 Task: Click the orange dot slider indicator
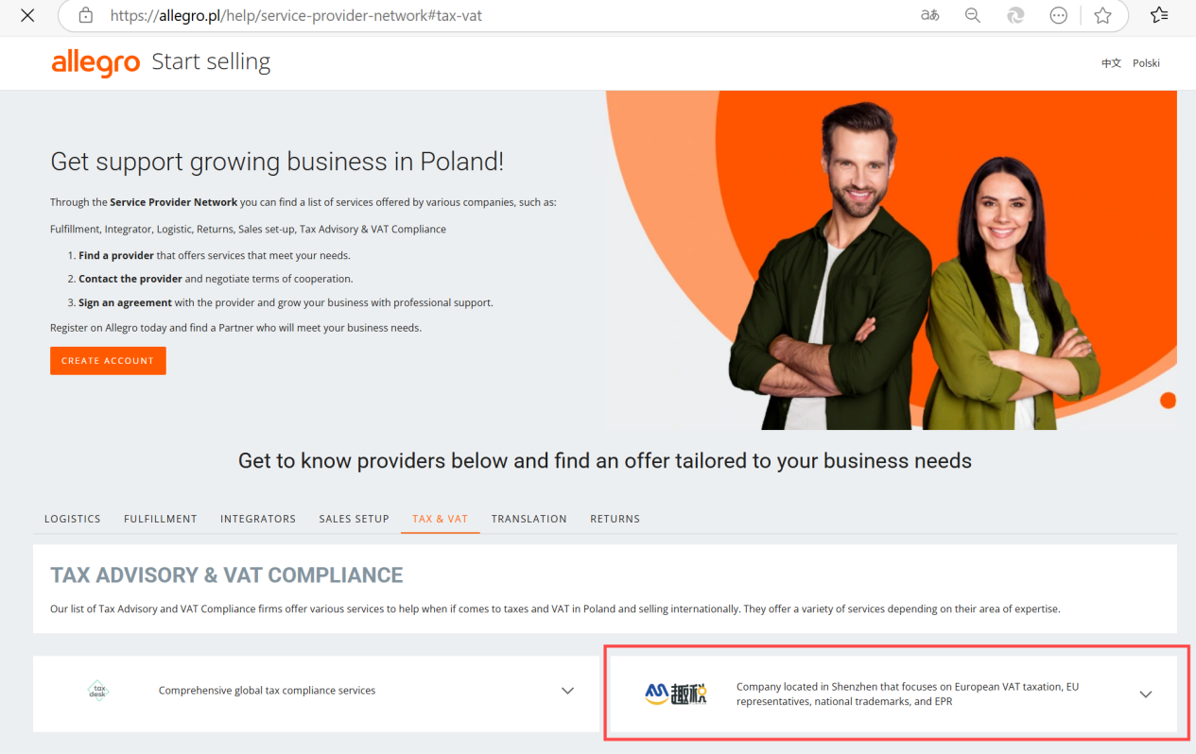coord(1168,401)
